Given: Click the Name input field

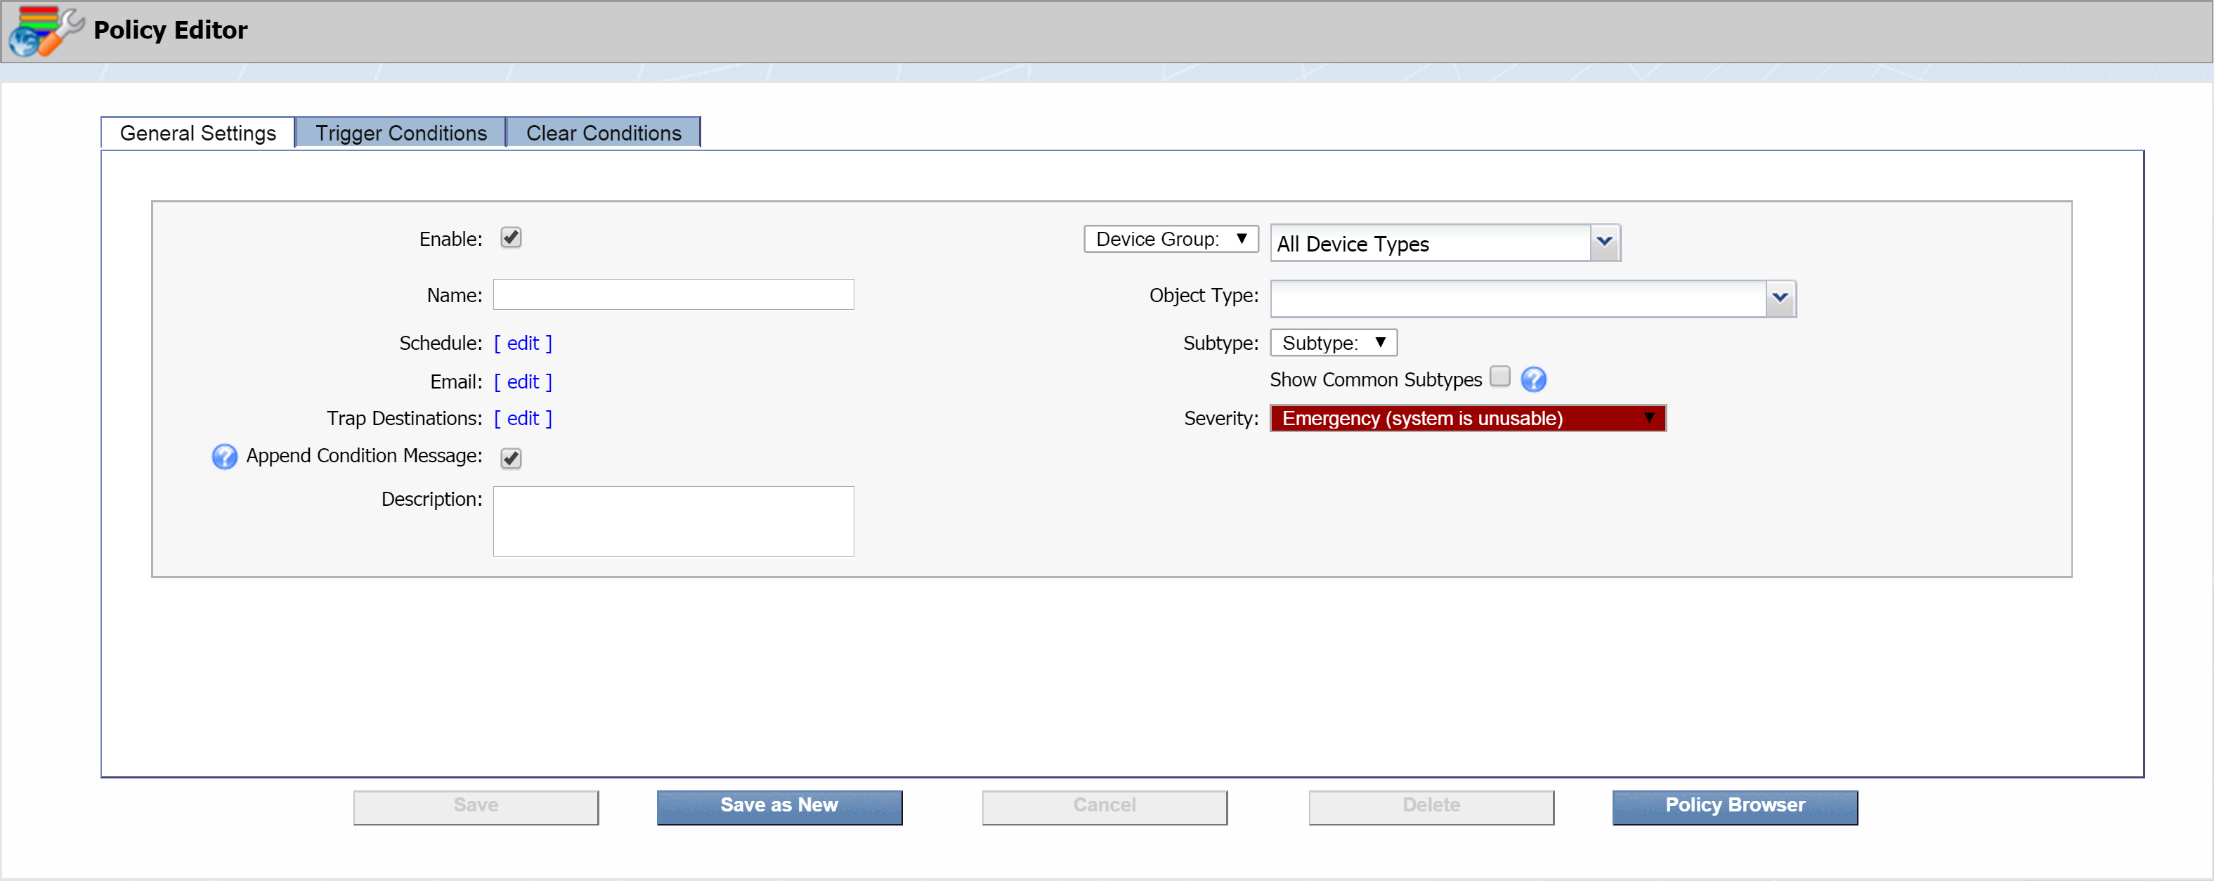Looking at the screenshot, I should [x=674, y=294].
